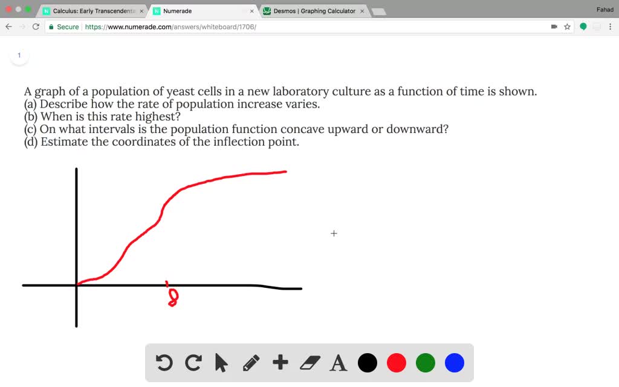Select the red color swatch
Image resolution: width=619 pixels, height=387 pixels.
click(x=396, y=363)
